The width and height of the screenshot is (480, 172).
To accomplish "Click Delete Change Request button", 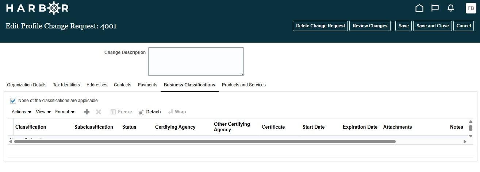I will tap(320, 26).
